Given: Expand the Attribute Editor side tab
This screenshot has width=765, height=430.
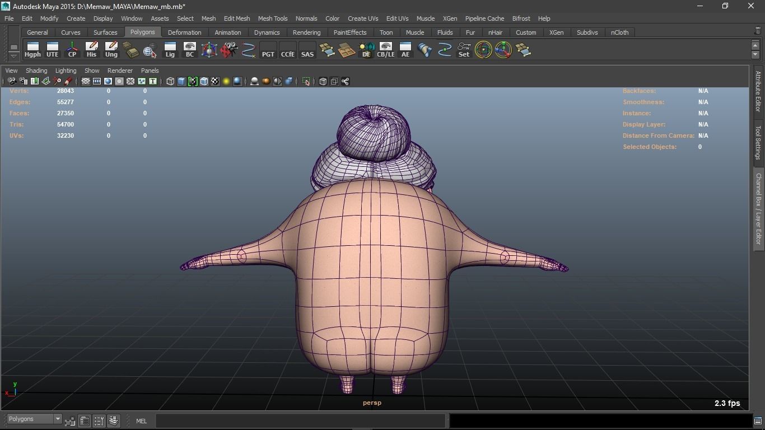Looking at the screenshot, I should 758,92.
